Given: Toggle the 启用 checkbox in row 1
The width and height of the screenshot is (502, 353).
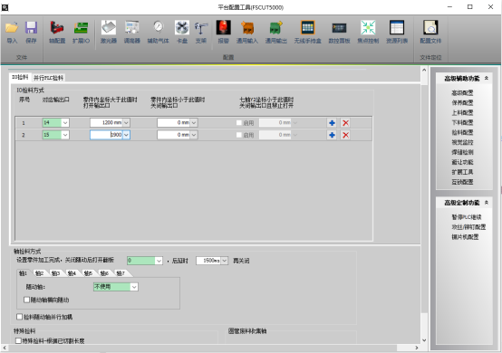Looking at the screenshot, I should [239, 123].
